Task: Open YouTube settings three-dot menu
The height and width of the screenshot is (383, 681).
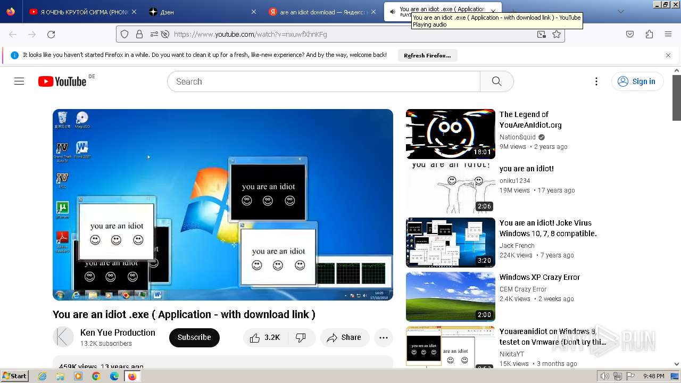Action: (x=596, y=81)
